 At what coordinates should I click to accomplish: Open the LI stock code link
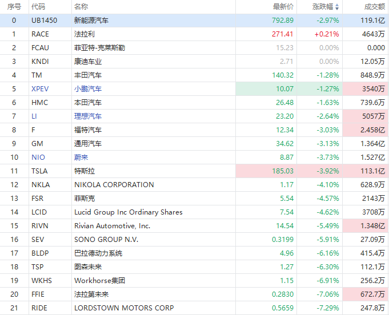click(34, 116)
